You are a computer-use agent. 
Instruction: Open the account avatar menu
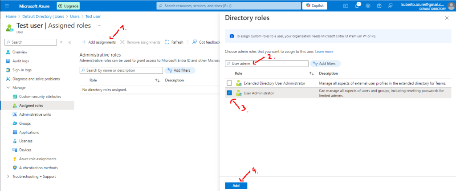(x=452, y=5)
